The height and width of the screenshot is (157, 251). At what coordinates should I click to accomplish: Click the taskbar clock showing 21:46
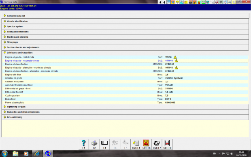tap(241, 154)
